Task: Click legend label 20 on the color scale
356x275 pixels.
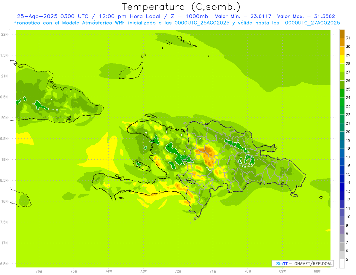Action: coord(348,132)
